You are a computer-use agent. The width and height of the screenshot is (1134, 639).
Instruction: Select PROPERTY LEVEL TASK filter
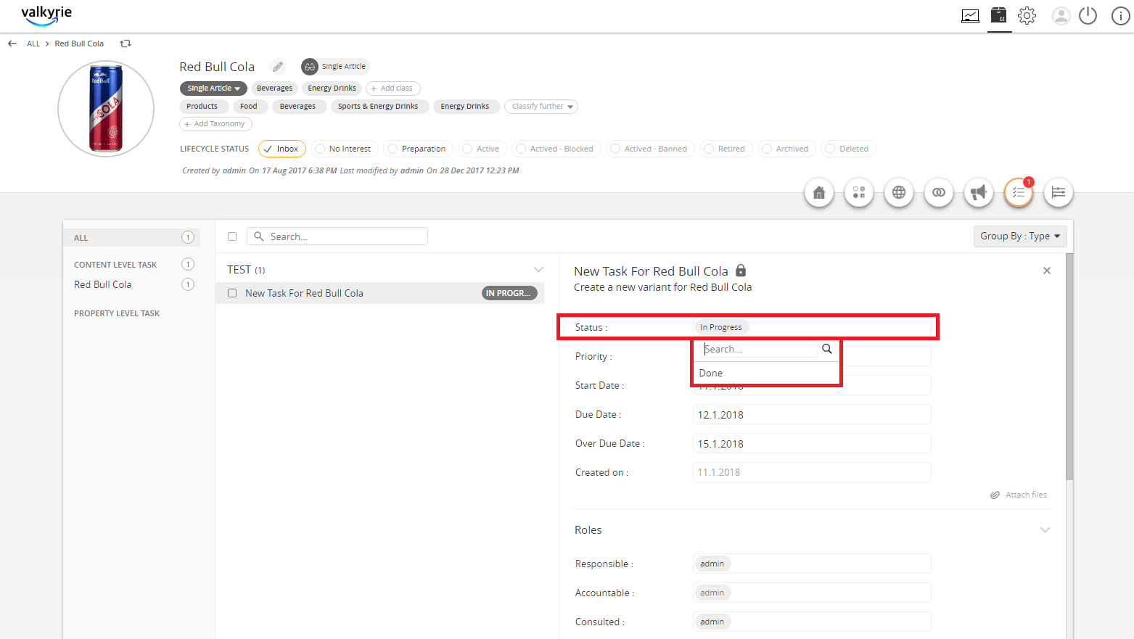point(117,313)
